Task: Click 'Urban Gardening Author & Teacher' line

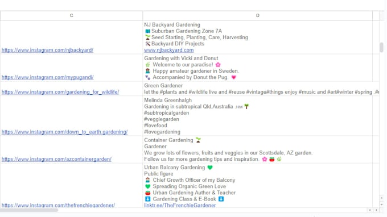Action: 194,193
